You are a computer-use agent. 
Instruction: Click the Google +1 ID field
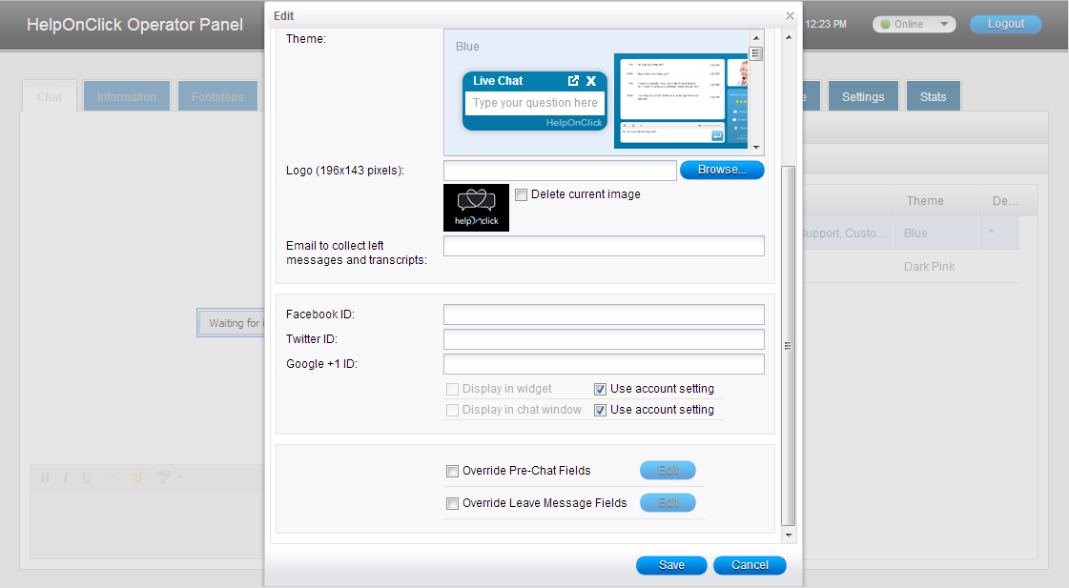coord(604,364)
